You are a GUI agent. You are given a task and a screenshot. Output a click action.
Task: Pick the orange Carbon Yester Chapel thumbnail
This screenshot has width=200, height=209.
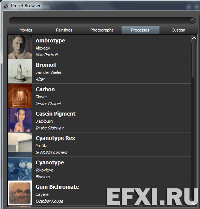20,96
